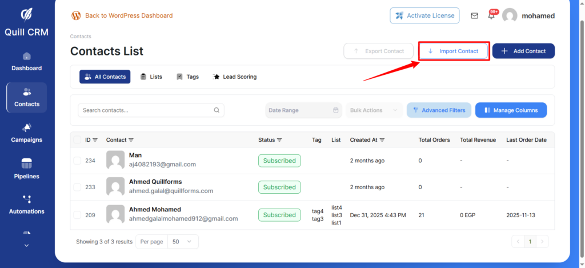Open Dashboard from the sidebar
Viewport: 585px width, 268px height.
pyautogui.click(x=27, y=62)
